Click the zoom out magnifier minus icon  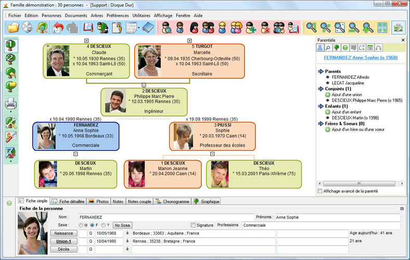click(x=353, y=28)
